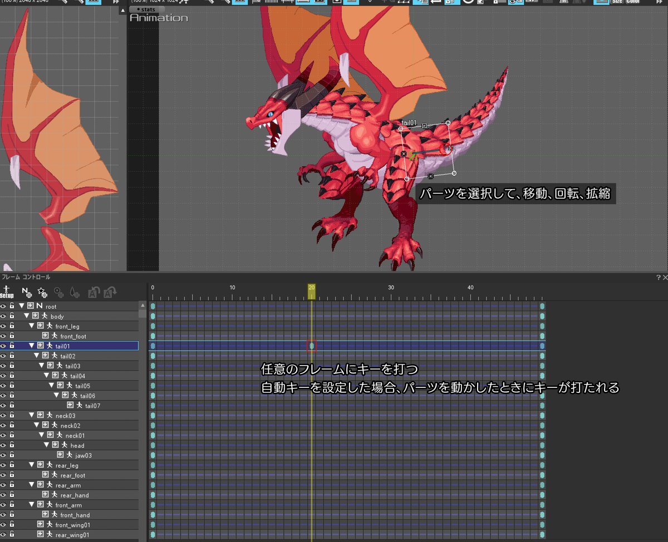Open help with the question mark icon
This screenshot has height=542, width=668.
[x=658, y=277]
